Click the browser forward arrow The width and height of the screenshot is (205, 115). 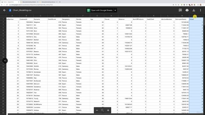click(4, 5)
